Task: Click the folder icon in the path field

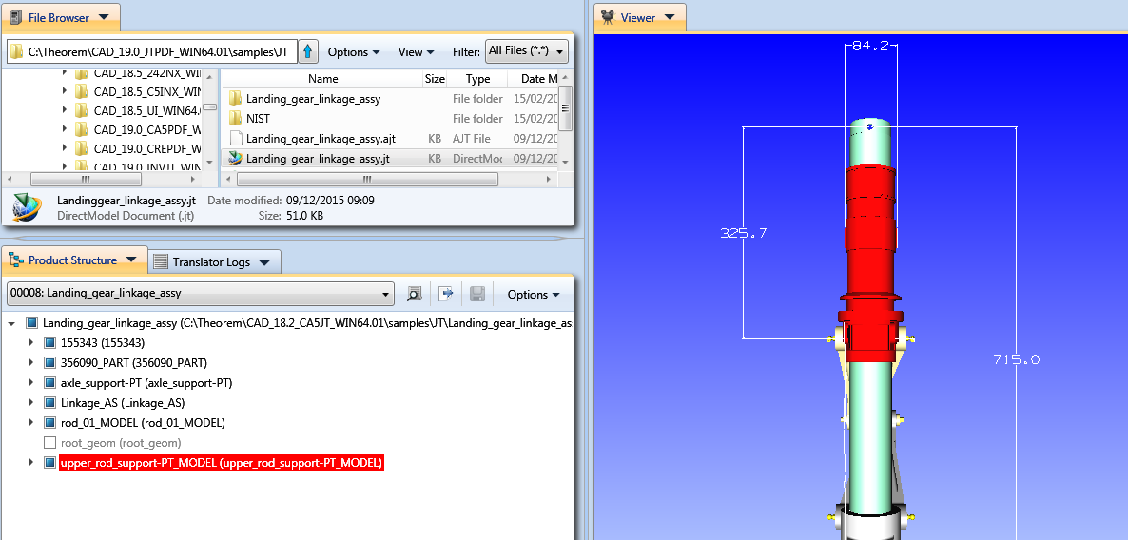Action: (17, 51)
